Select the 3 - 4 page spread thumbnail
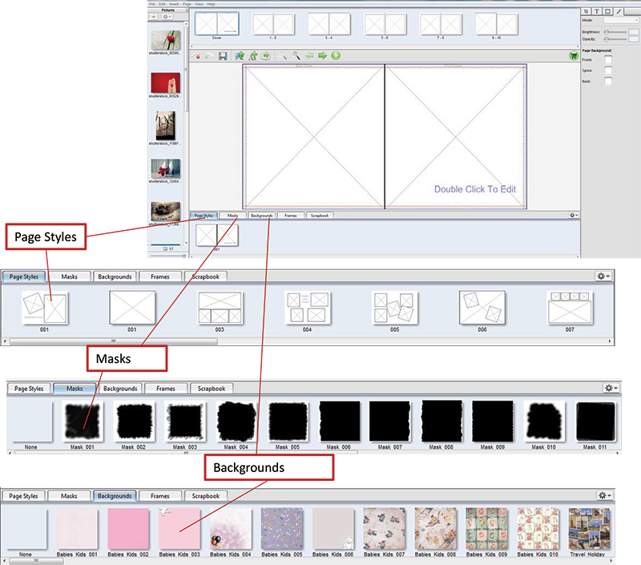 [x=329, y=24]
